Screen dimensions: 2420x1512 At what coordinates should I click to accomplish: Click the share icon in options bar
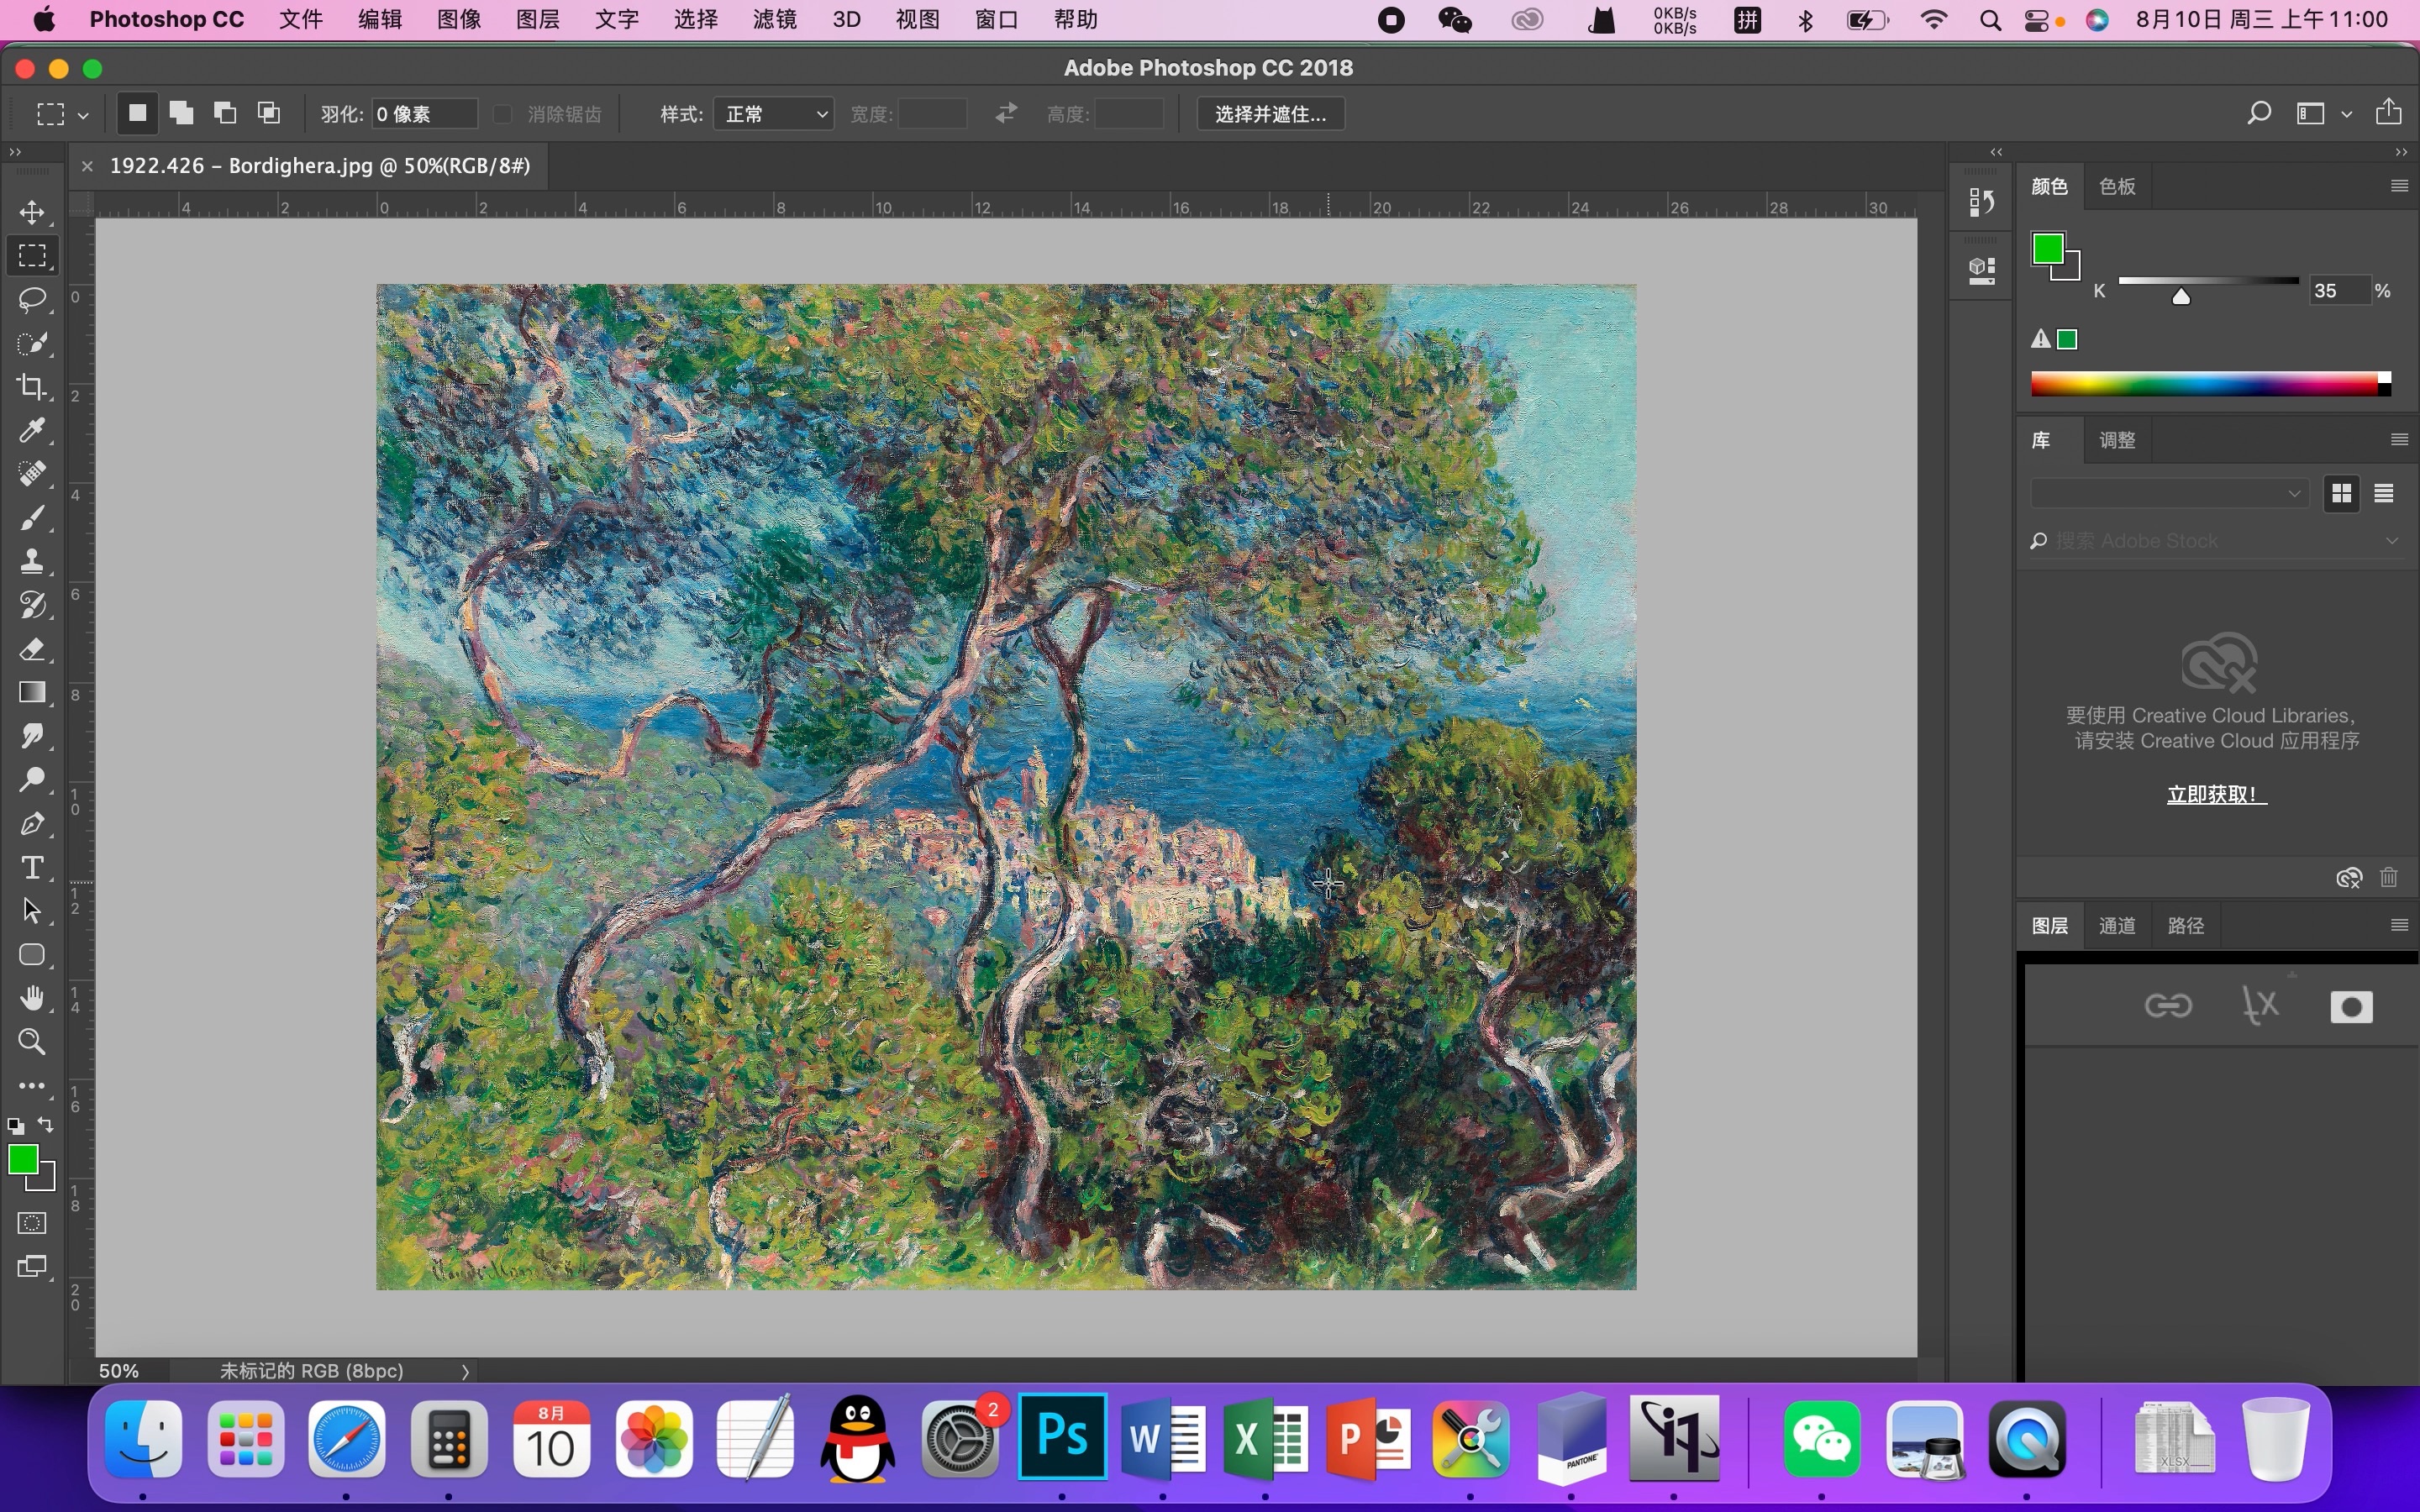tap(2389, 112)
